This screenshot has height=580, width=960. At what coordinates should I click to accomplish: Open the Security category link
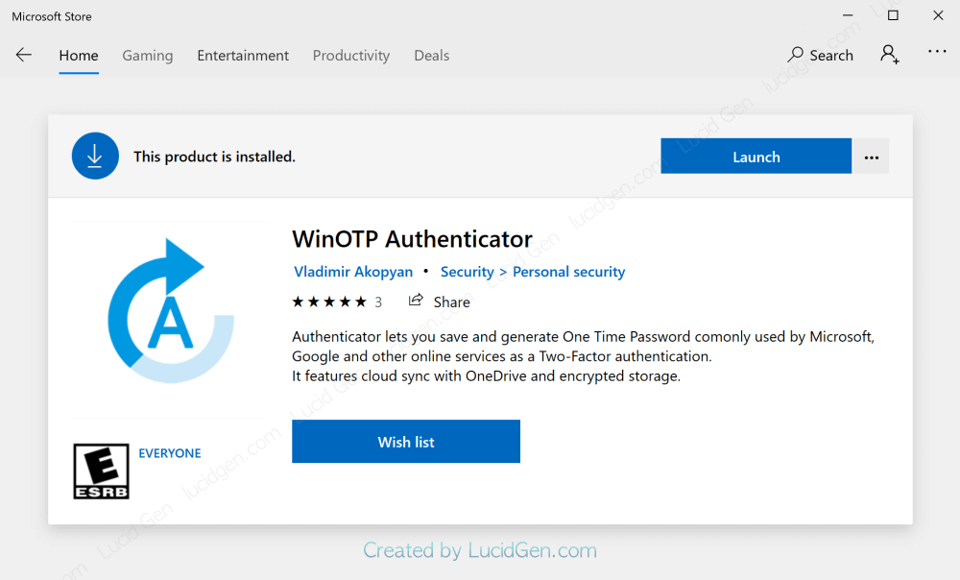(x=467, y=272)
